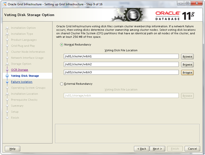Select the Voting Disk Storage step
The width and height of the screenshot is (205, 155).
25,76
